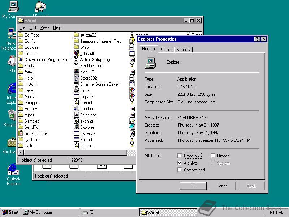This screenshot has height=217, width=289.
Task: Click the Winnt scrollbar left arrow
Action: [x=21, y=152]
